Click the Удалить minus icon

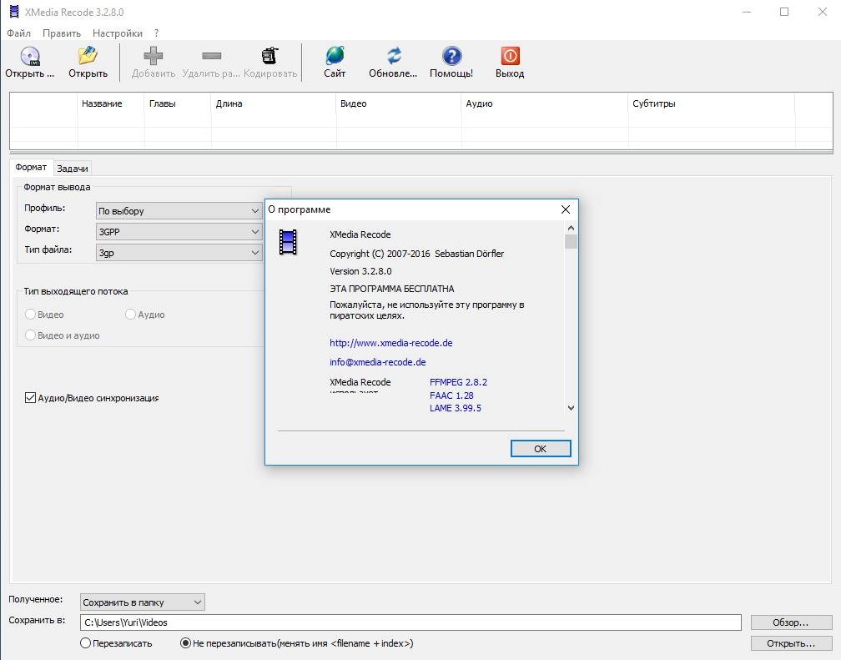[x=211, y=56]
